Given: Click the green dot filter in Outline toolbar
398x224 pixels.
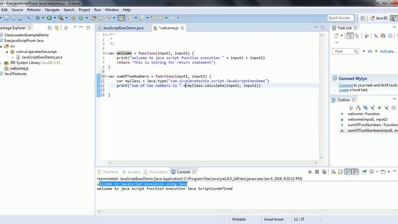Looking at the screenshot, I should coord(379,108).
